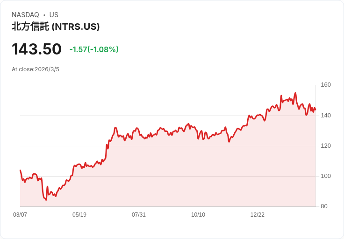Image resolution: width=344 pixels, height=239 pixels.
Task: Click the 80 y-axis price label
Action: point(324,206)
